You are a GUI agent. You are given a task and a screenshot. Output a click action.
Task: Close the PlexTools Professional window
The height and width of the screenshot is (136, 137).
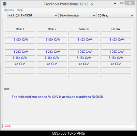point(130,3)
